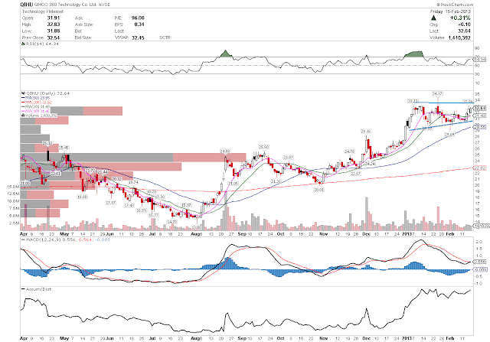Click the MACD(12,26,9) indicator label
The height and width of the screenshot is (342, 490).
click(68, 239)
